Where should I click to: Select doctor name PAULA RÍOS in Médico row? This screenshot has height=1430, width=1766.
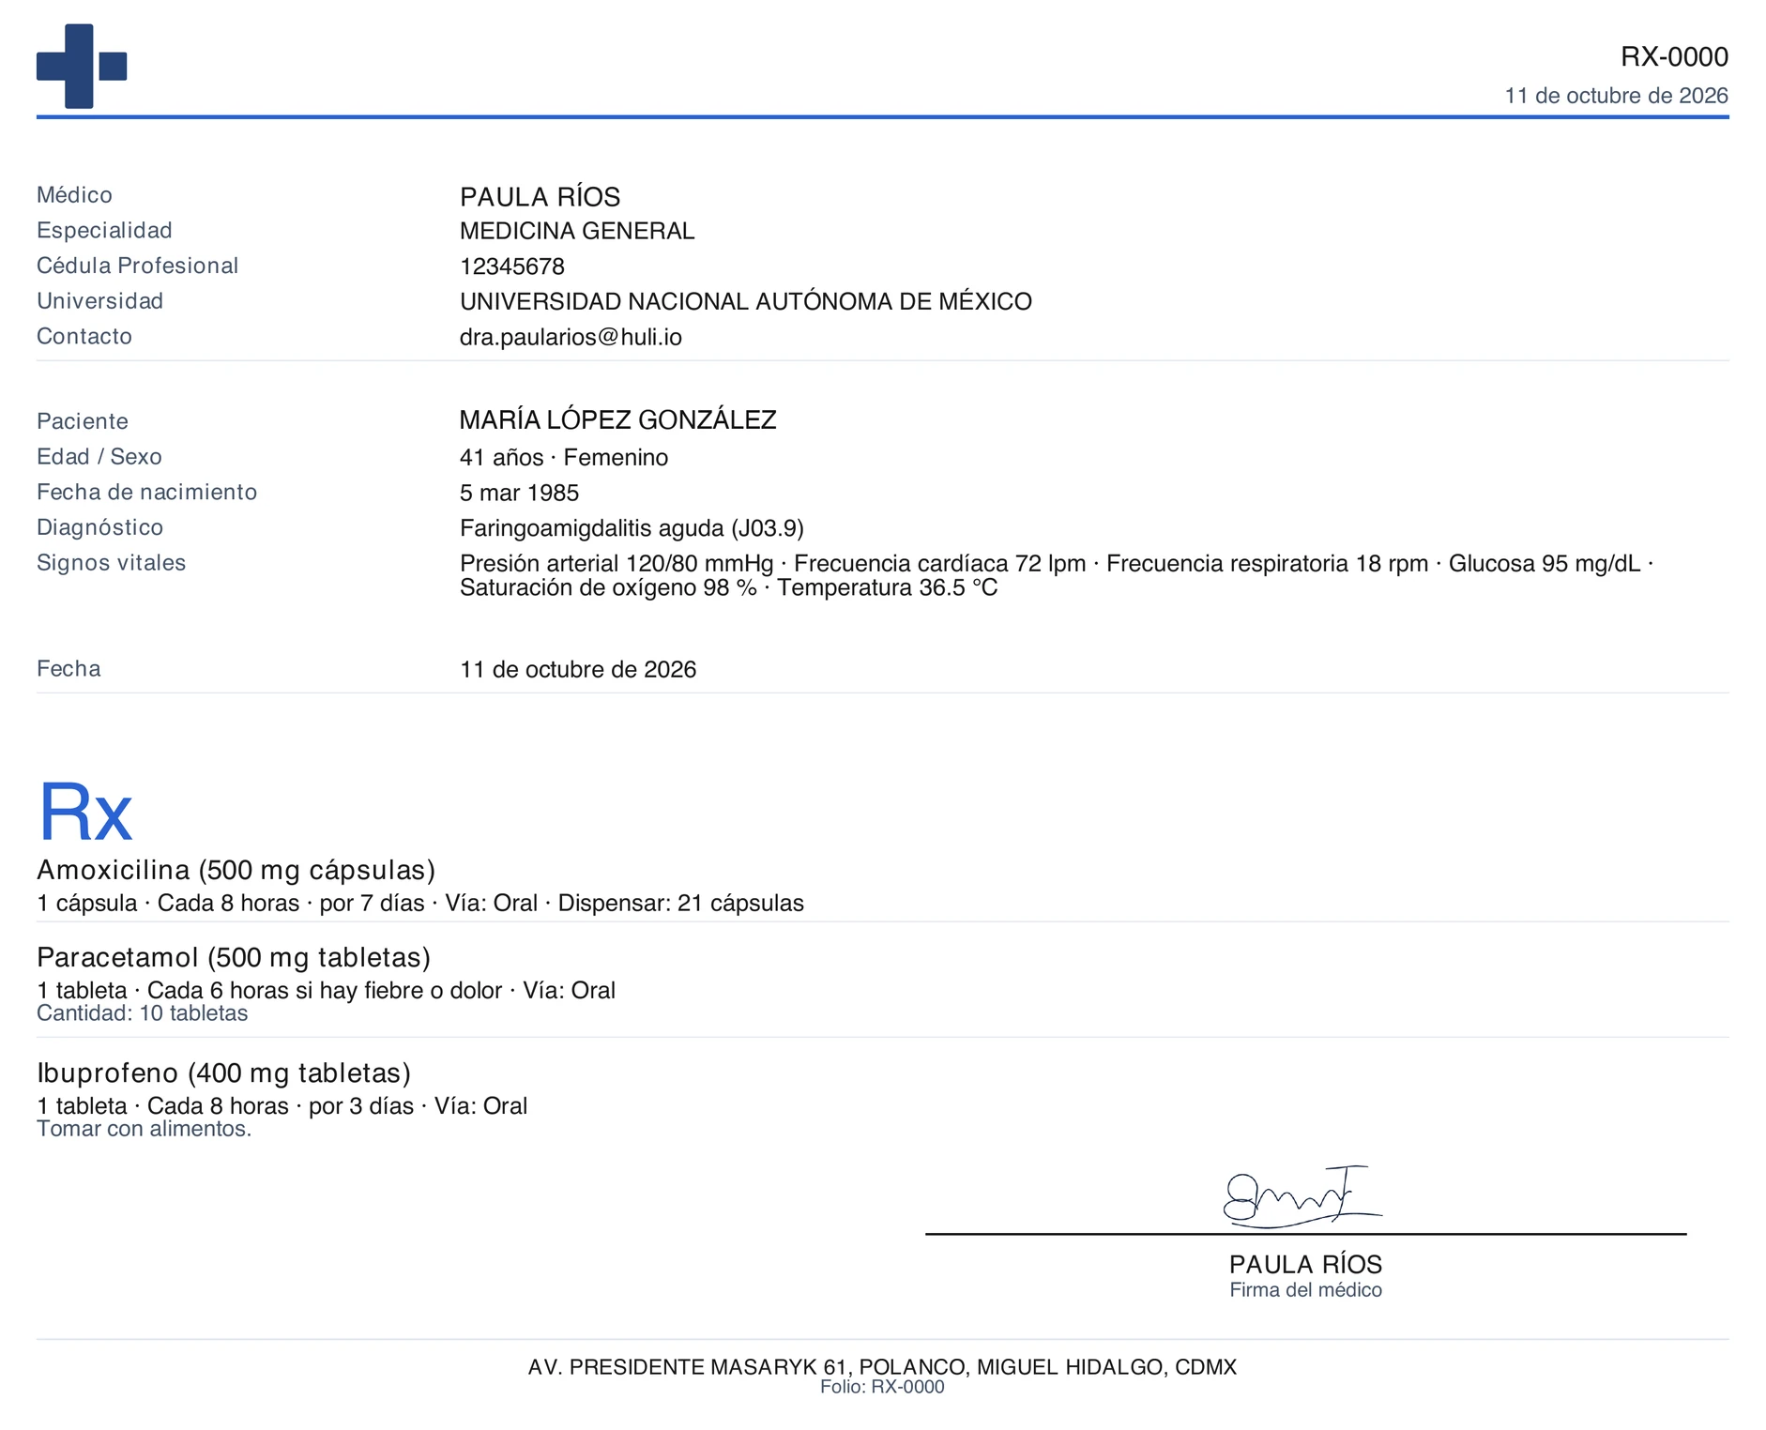[x=540, y=197]
